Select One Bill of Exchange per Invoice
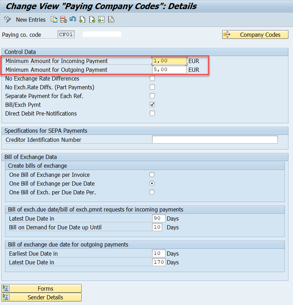Viewport: 293px width, 305px height. (152, 175)
